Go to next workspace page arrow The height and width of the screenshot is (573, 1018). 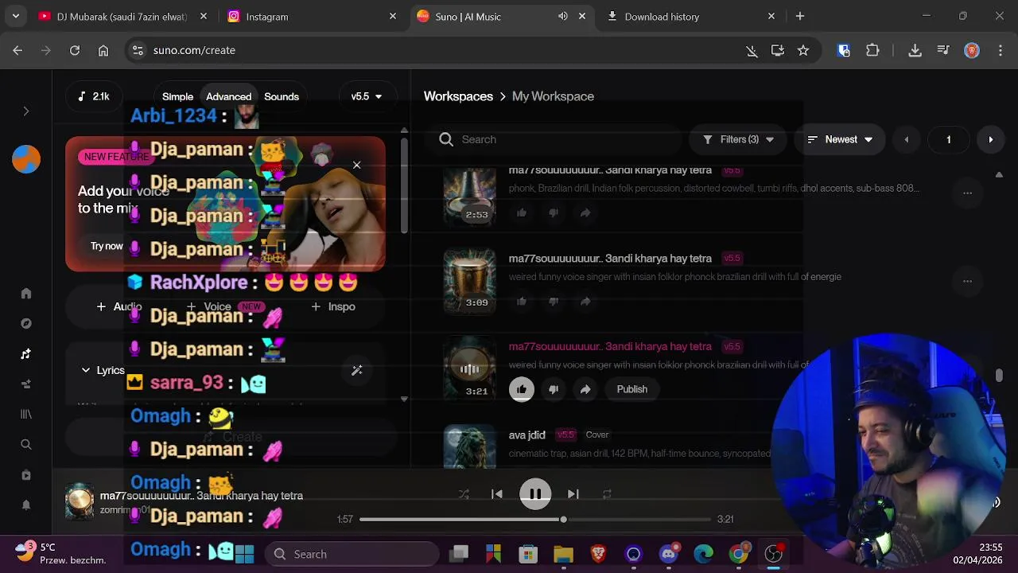[990, 139]
